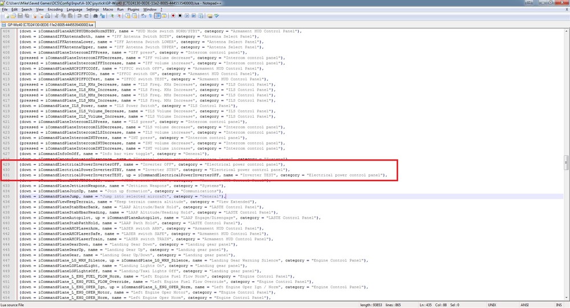The width and height of the screenshot is (570, 308).
Task: Open the File menu
Action: coord(5,10)
